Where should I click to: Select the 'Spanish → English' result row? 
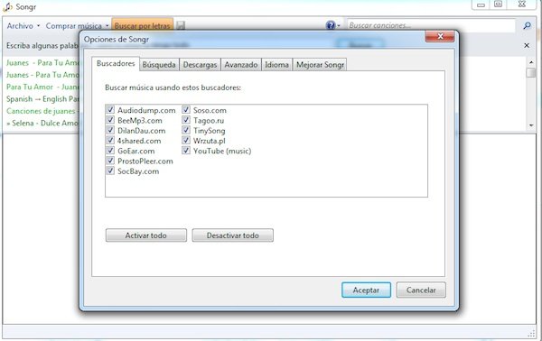click(42, 98)
